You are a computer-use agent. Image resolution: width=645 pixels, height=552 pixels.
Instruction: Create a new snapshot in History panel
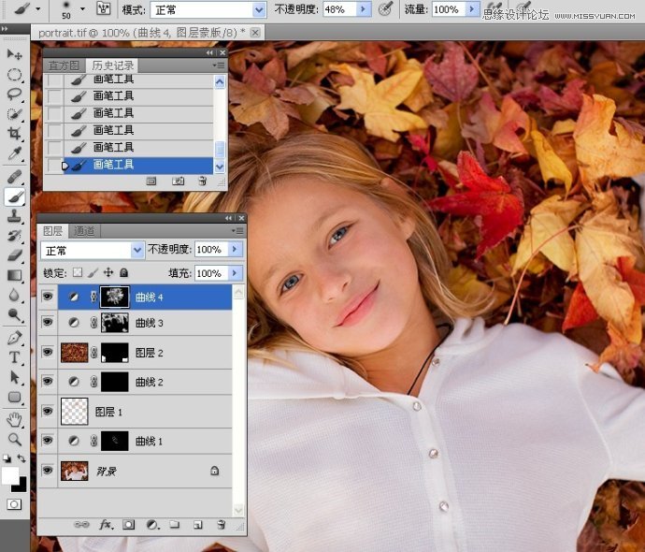(x=179, y=181)
